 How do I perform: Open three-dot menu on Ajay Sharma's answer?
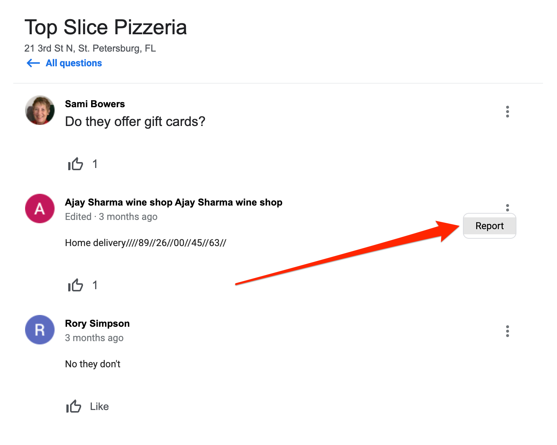(508, 208)
